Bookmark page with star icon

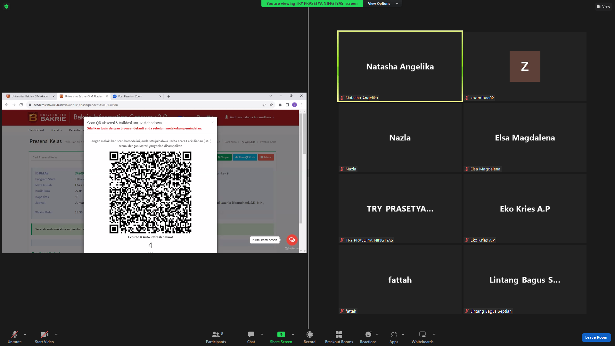tap(271, 105)
